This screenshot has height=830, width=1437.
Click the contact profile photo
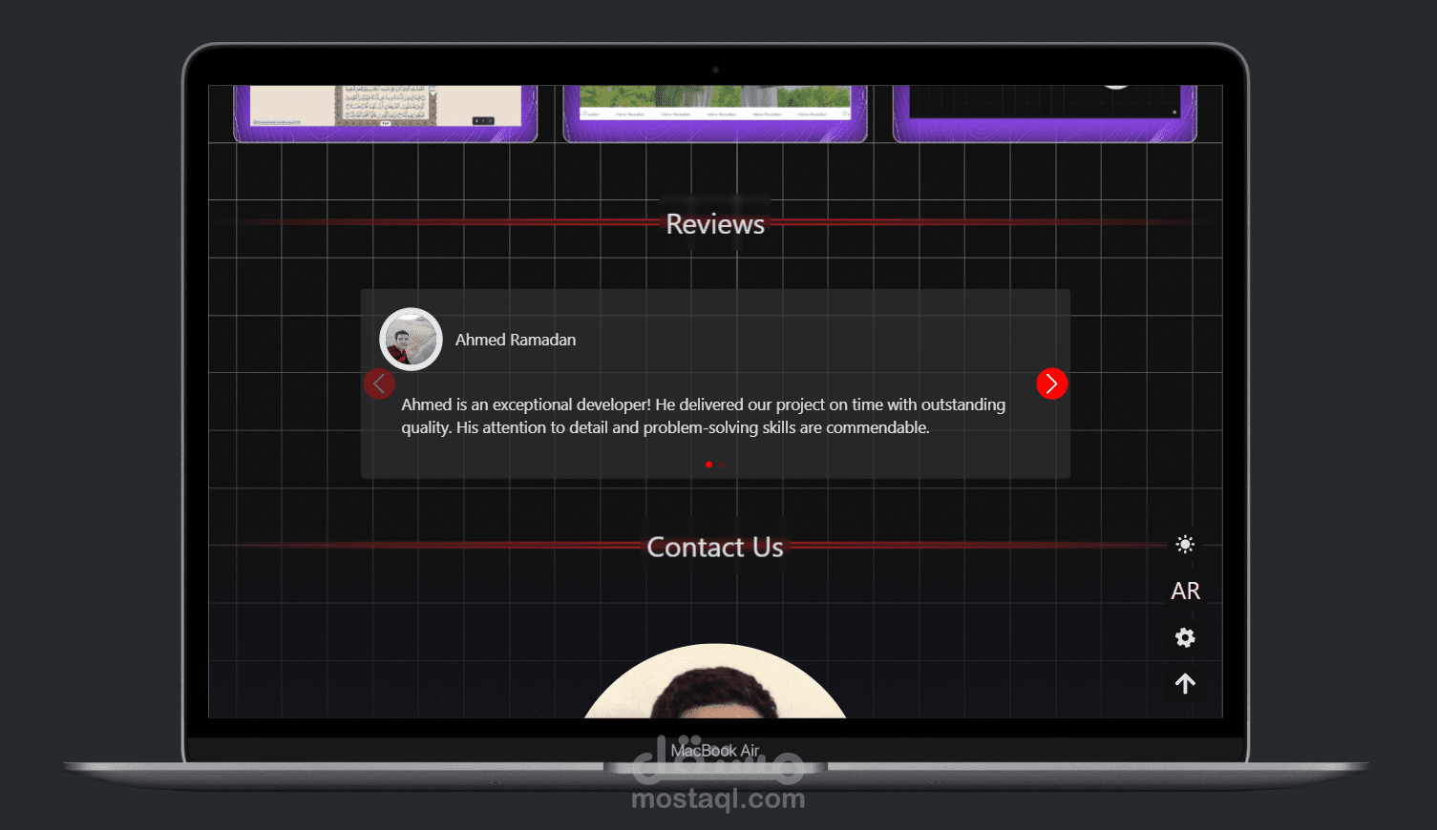(x=715, y=681)
